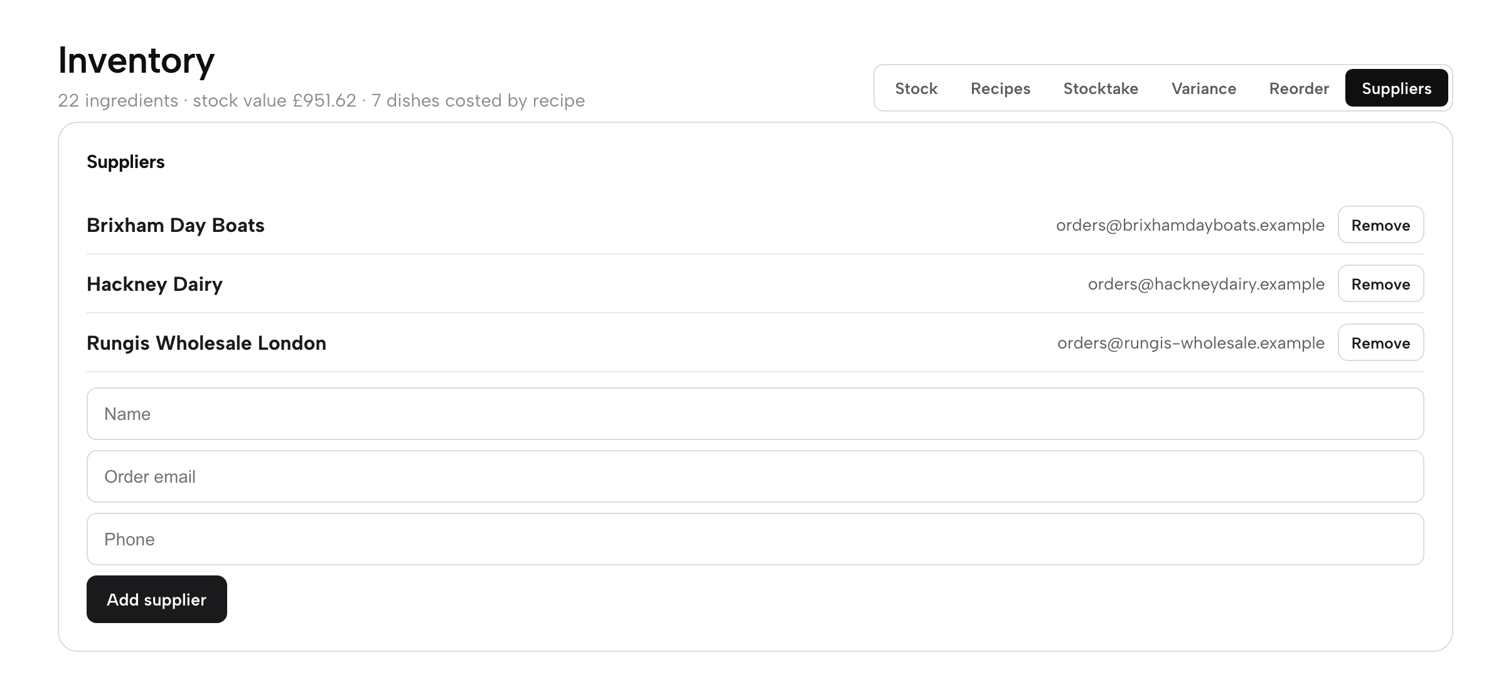This screenshot has height=682, width=1511.
Task: Remove Brixham Day Boats supplier
Action: coord(1380,225)
